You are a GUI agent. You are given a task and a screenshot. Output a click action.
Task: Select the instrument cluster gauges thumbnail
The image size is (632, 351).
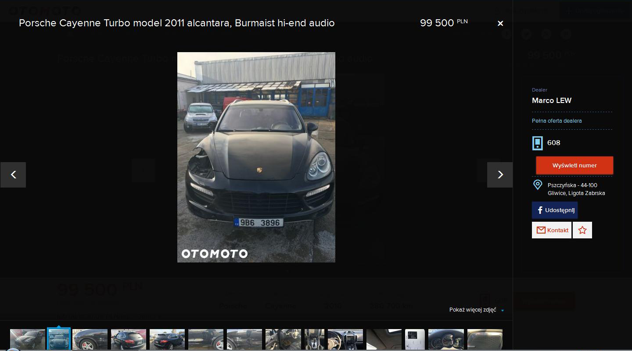pos(446,340)
